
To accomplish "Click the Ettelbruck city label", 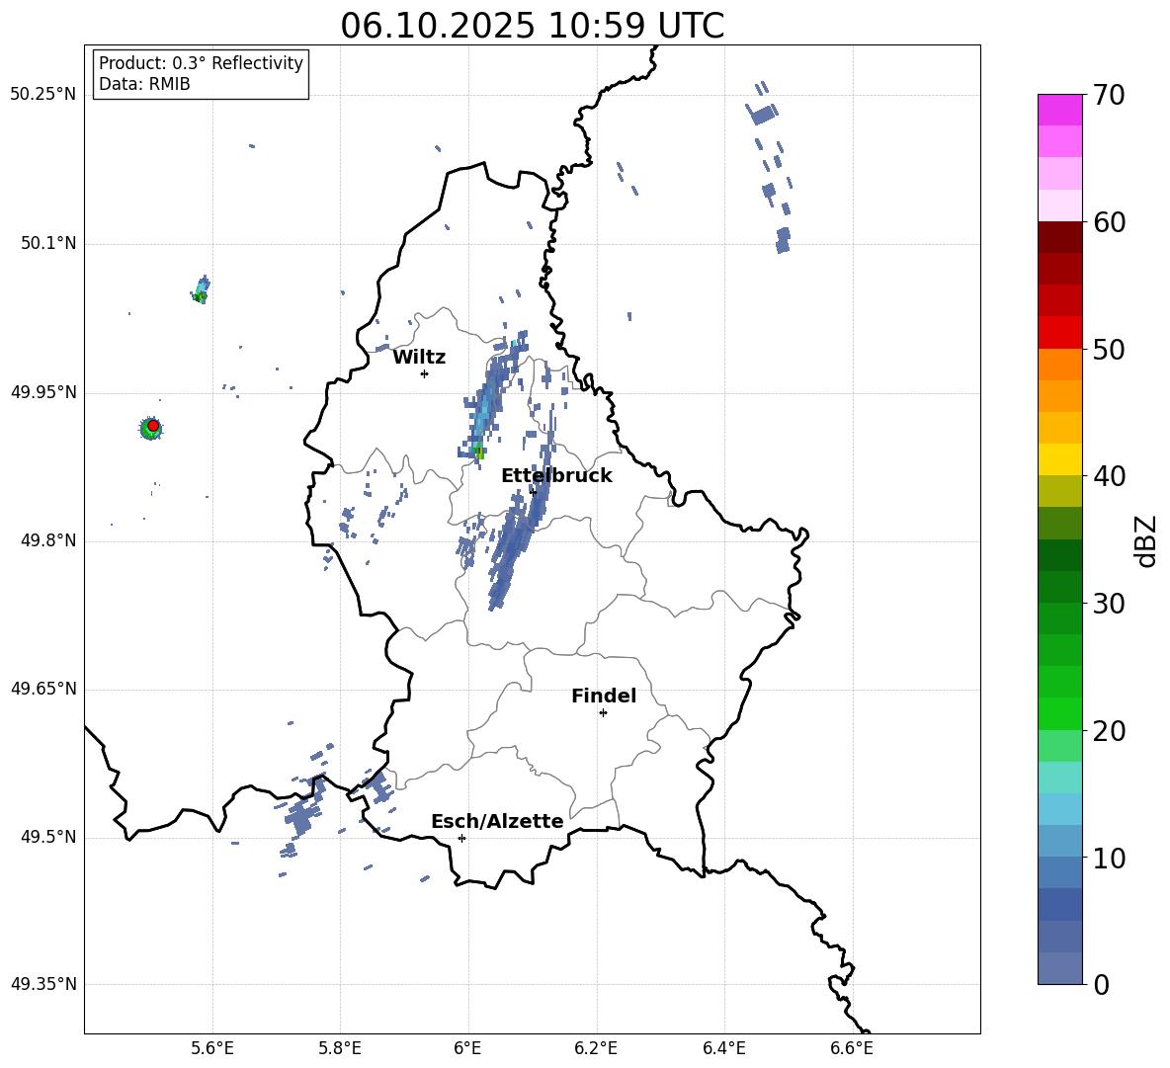I will (x=556, y=476).
